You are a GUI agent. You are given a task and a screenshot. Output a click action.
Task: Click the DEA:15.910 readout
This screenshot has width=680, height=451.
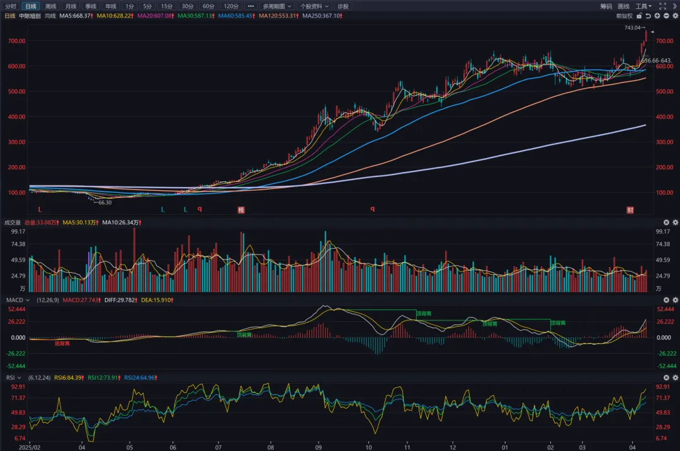coord(157,300)
